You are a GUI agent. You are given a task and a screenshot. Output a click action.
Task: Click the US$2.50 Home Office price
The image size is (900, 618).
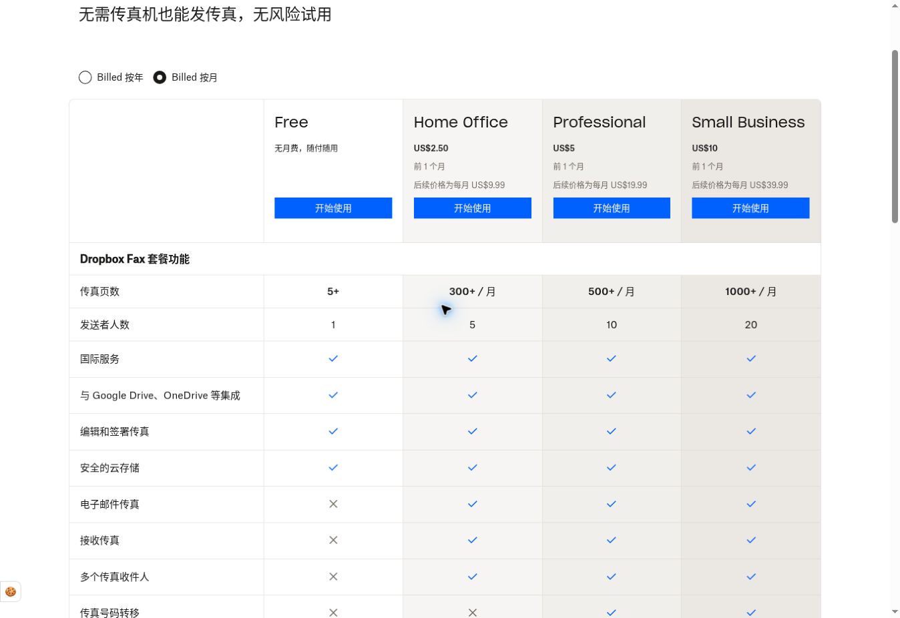[431, 148]
